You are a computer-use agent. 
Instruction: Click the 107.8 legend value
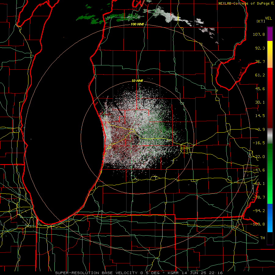[259, 34]
